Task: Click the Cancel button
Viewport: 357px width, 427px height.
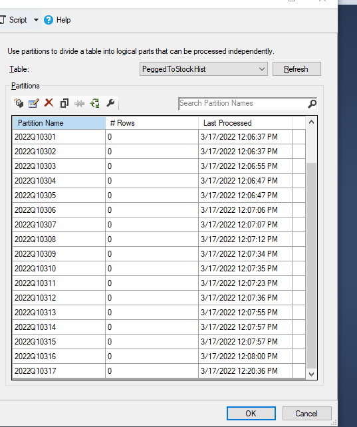Action: [306, 414]
